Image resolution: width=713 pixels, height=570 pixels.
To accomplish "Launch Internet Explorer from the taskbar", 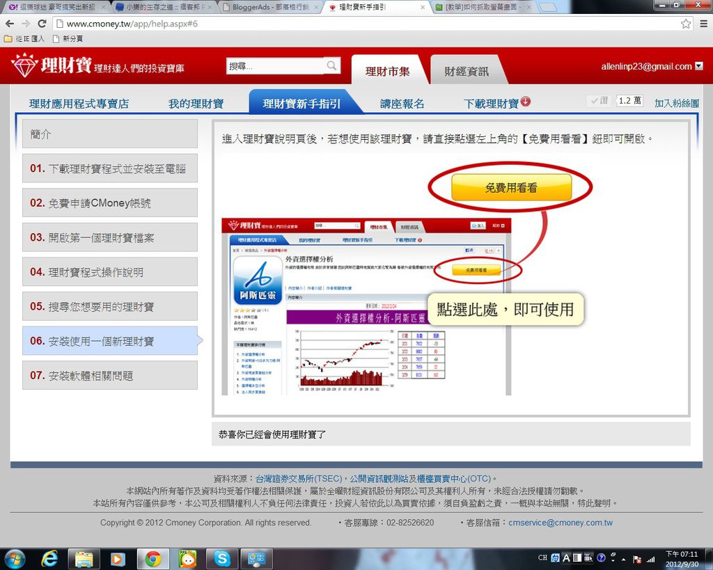I will (49, 559).
